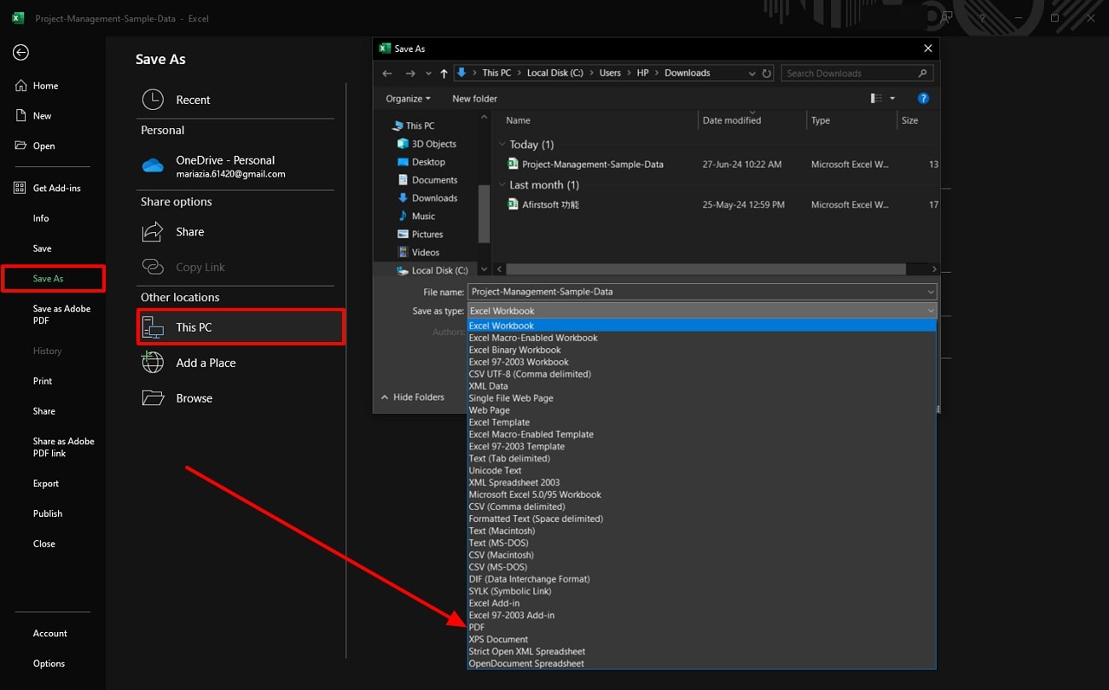The width and height of the screenshot is (1109, 690).
Task: Click Close in the backstage sidebar
Action: [44, 543]
